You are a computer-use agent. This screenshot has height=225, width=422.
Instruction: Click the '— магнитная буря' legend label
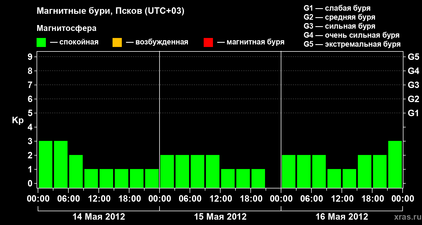tap(251, 42)
